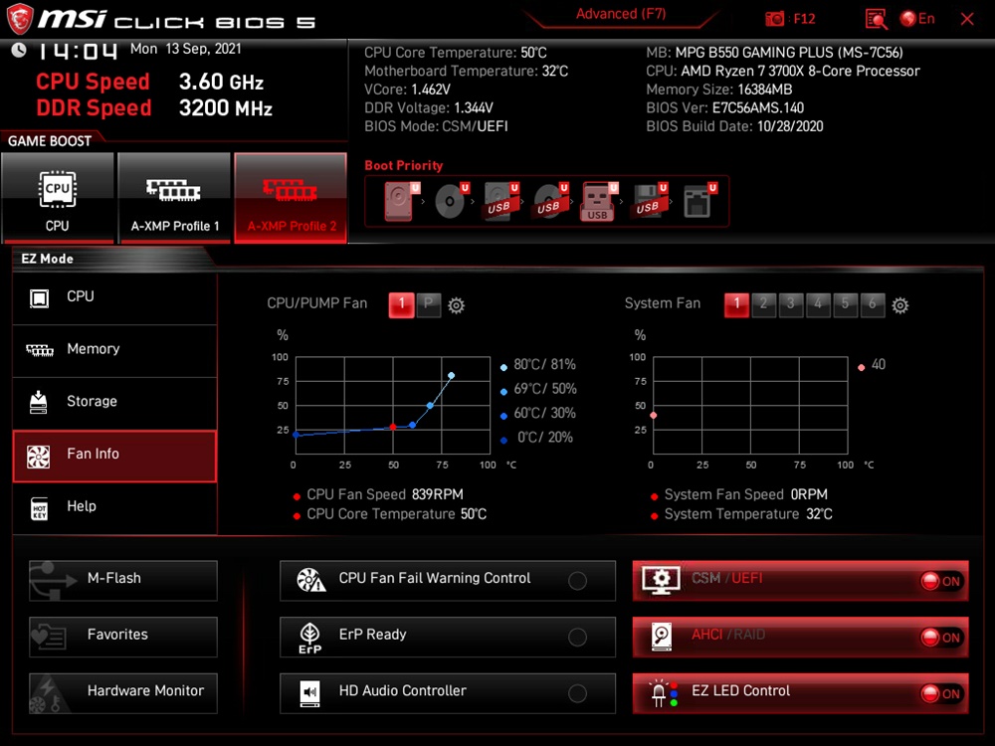Screen dimensions: 995x746
Task: Select the network boot device icon
Action: (x=699, y=201)
